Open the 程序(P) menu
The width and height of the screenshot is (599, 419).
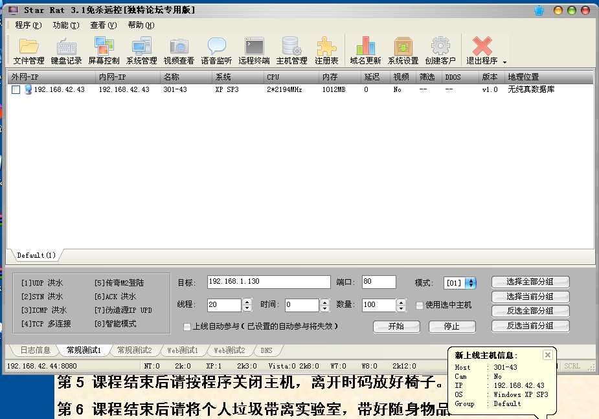pyautogui.click(x=28, y=25)
